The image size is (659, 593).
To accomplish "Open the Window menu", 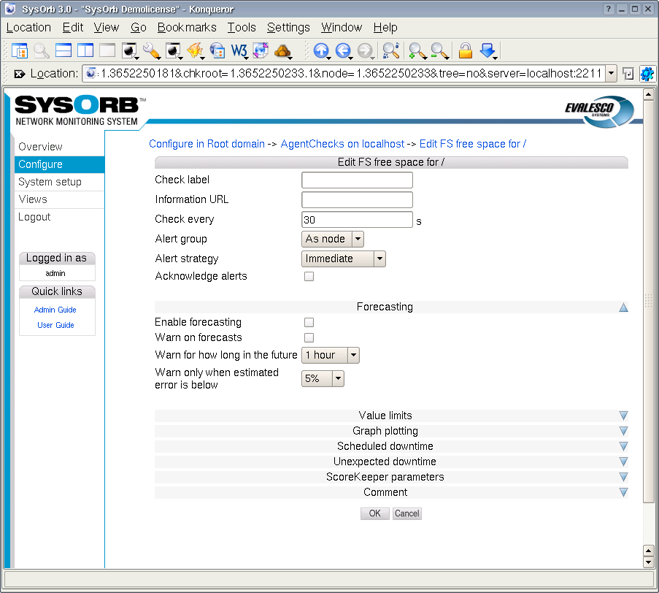I will coord(342,27).
